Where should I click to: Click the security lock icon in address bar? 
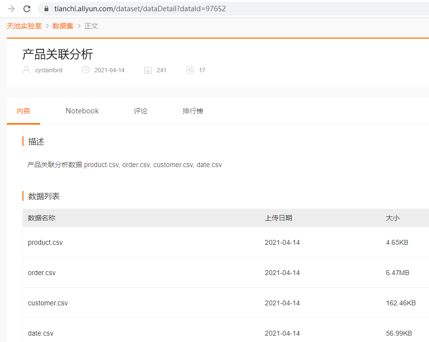pyautogui.click(x=46, y=8)
